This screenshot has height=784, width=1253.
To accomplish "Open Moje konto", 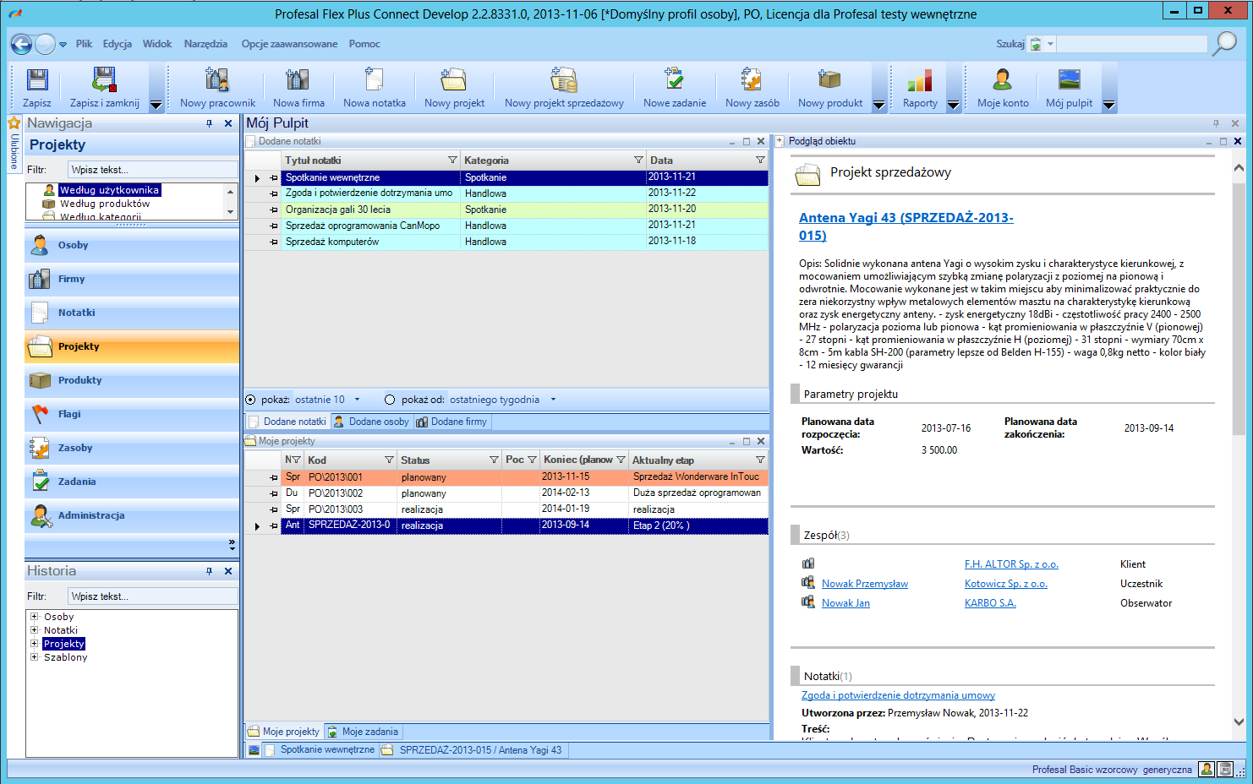I will pyautogui.click(x=1003, y=80).
